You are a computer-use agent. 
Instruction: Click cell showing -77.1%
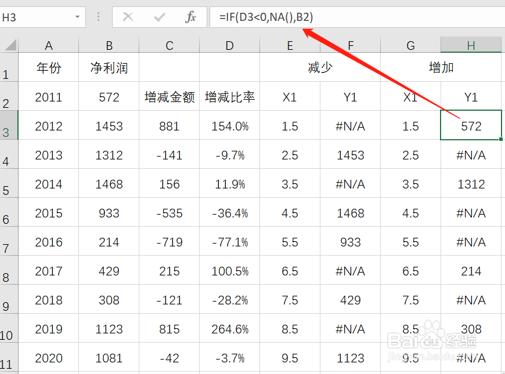230,242
